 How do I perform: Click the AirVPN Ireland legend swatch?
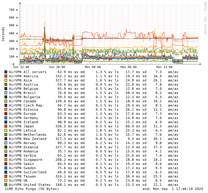pos(6,122)
